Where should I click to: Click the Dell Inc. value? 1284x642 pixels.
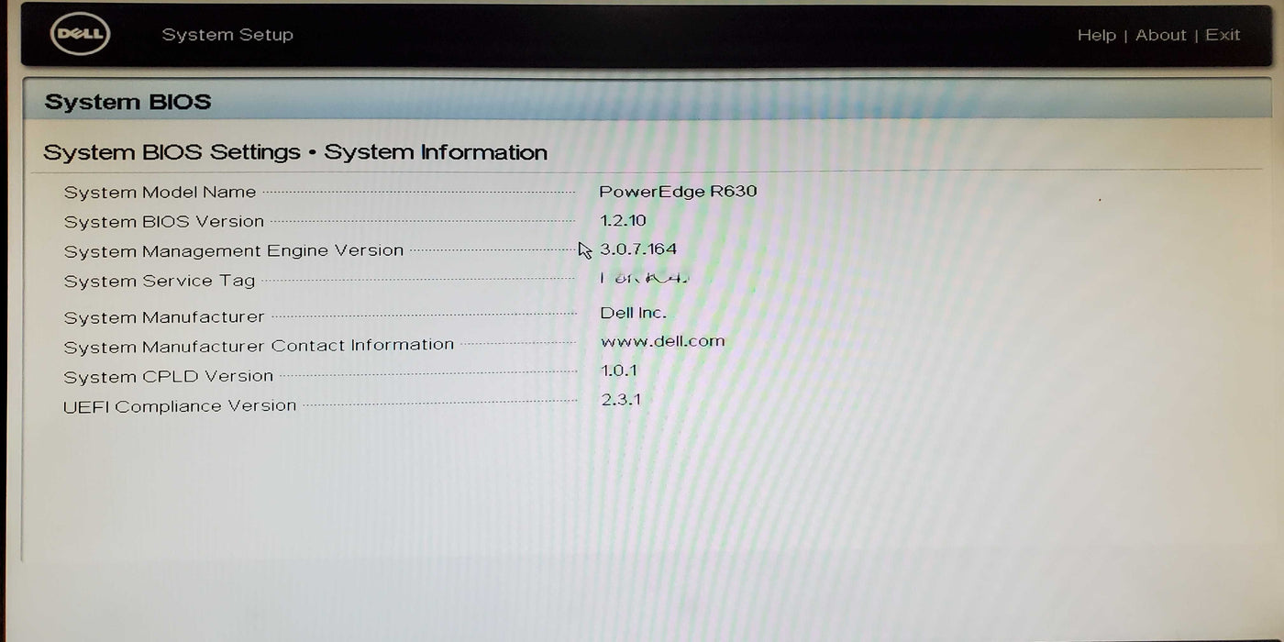(633, 313)
